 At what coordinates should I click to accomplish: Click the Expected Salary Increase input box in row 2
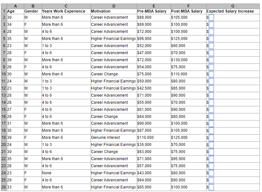(x=212, y=17)
